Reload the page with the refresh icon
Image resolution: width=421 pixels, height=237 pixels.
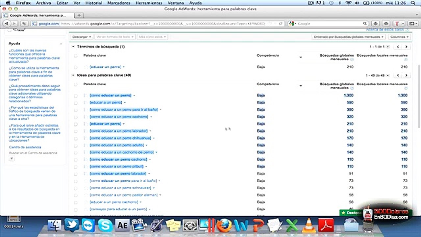[281, 24]
